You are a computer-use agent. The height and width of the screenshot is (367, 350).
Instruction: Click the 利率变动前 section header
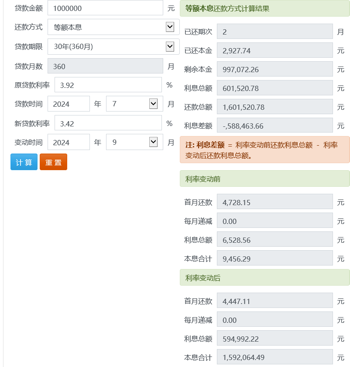(264, 178)
